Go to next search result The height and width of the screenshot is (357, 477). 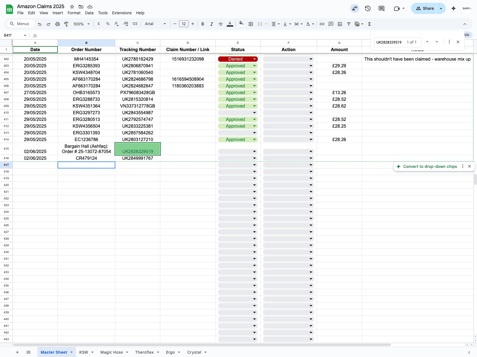point(437,42)
